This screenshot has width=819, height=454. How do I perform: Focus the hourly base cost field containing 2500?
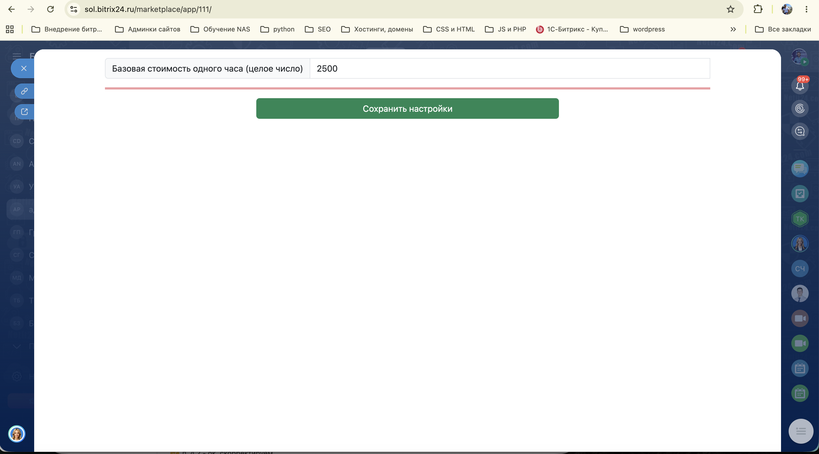point(510,68)
